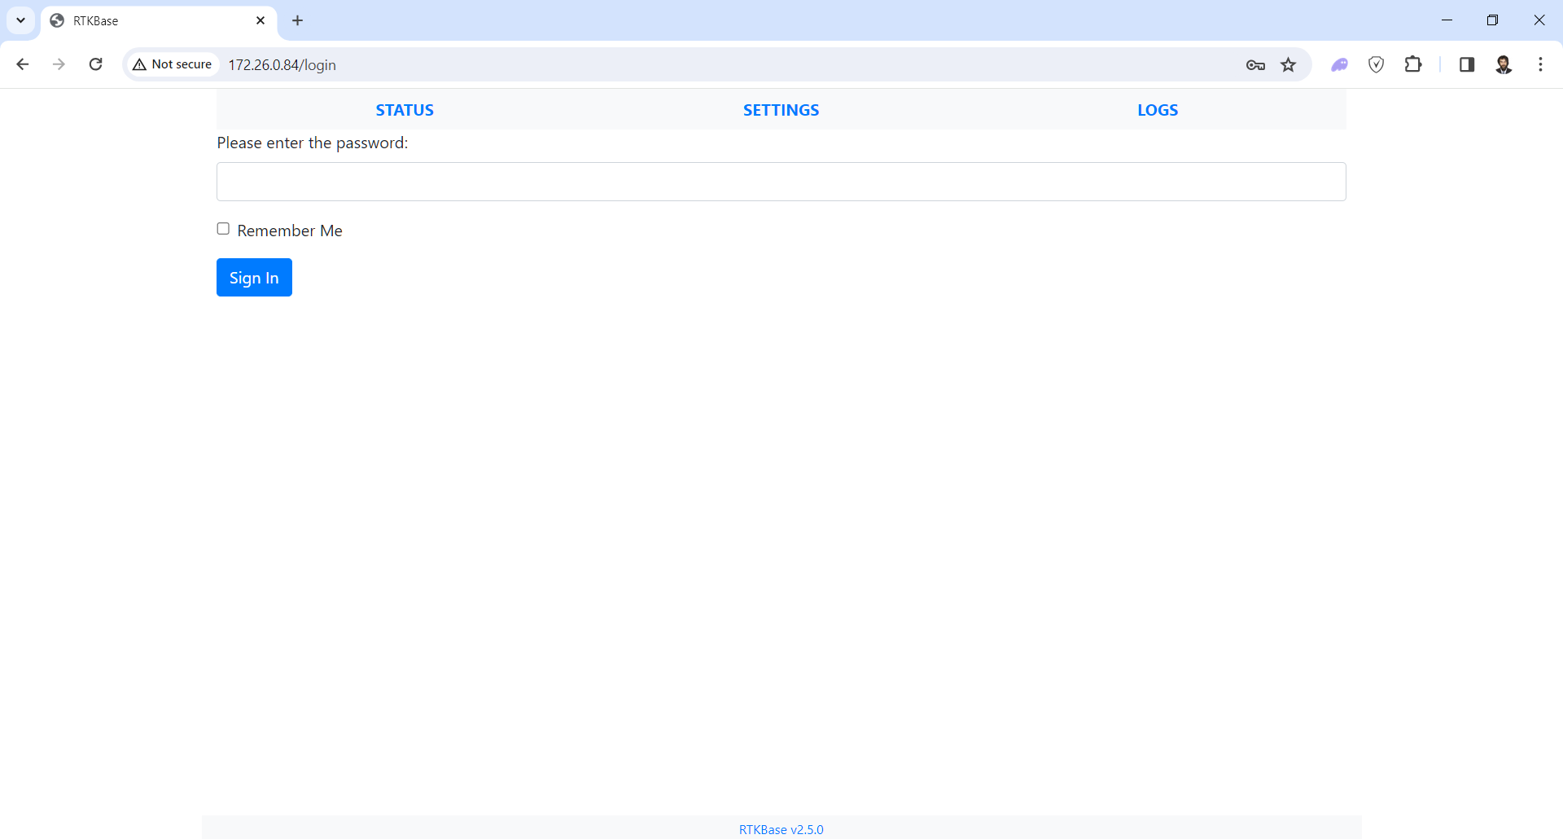Open the RTKBase v2.5.0 footer link
This screenshot has width=1563, height=839.
781,829
